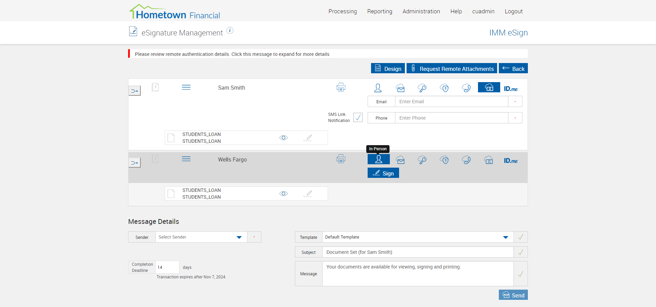Open the Reporting menu
The image size is (656, 307).
click(380, 11)
